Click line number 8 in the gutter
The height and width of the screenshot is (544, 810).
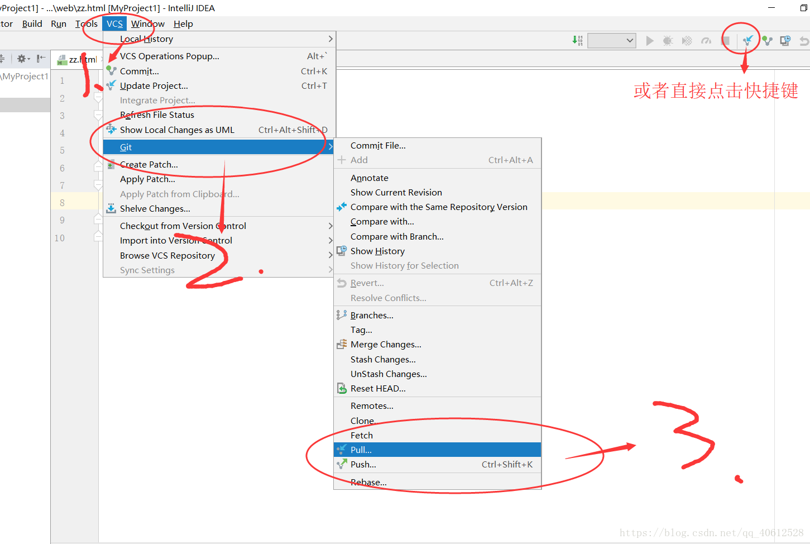pyautogui.click(x=62, y=203)
